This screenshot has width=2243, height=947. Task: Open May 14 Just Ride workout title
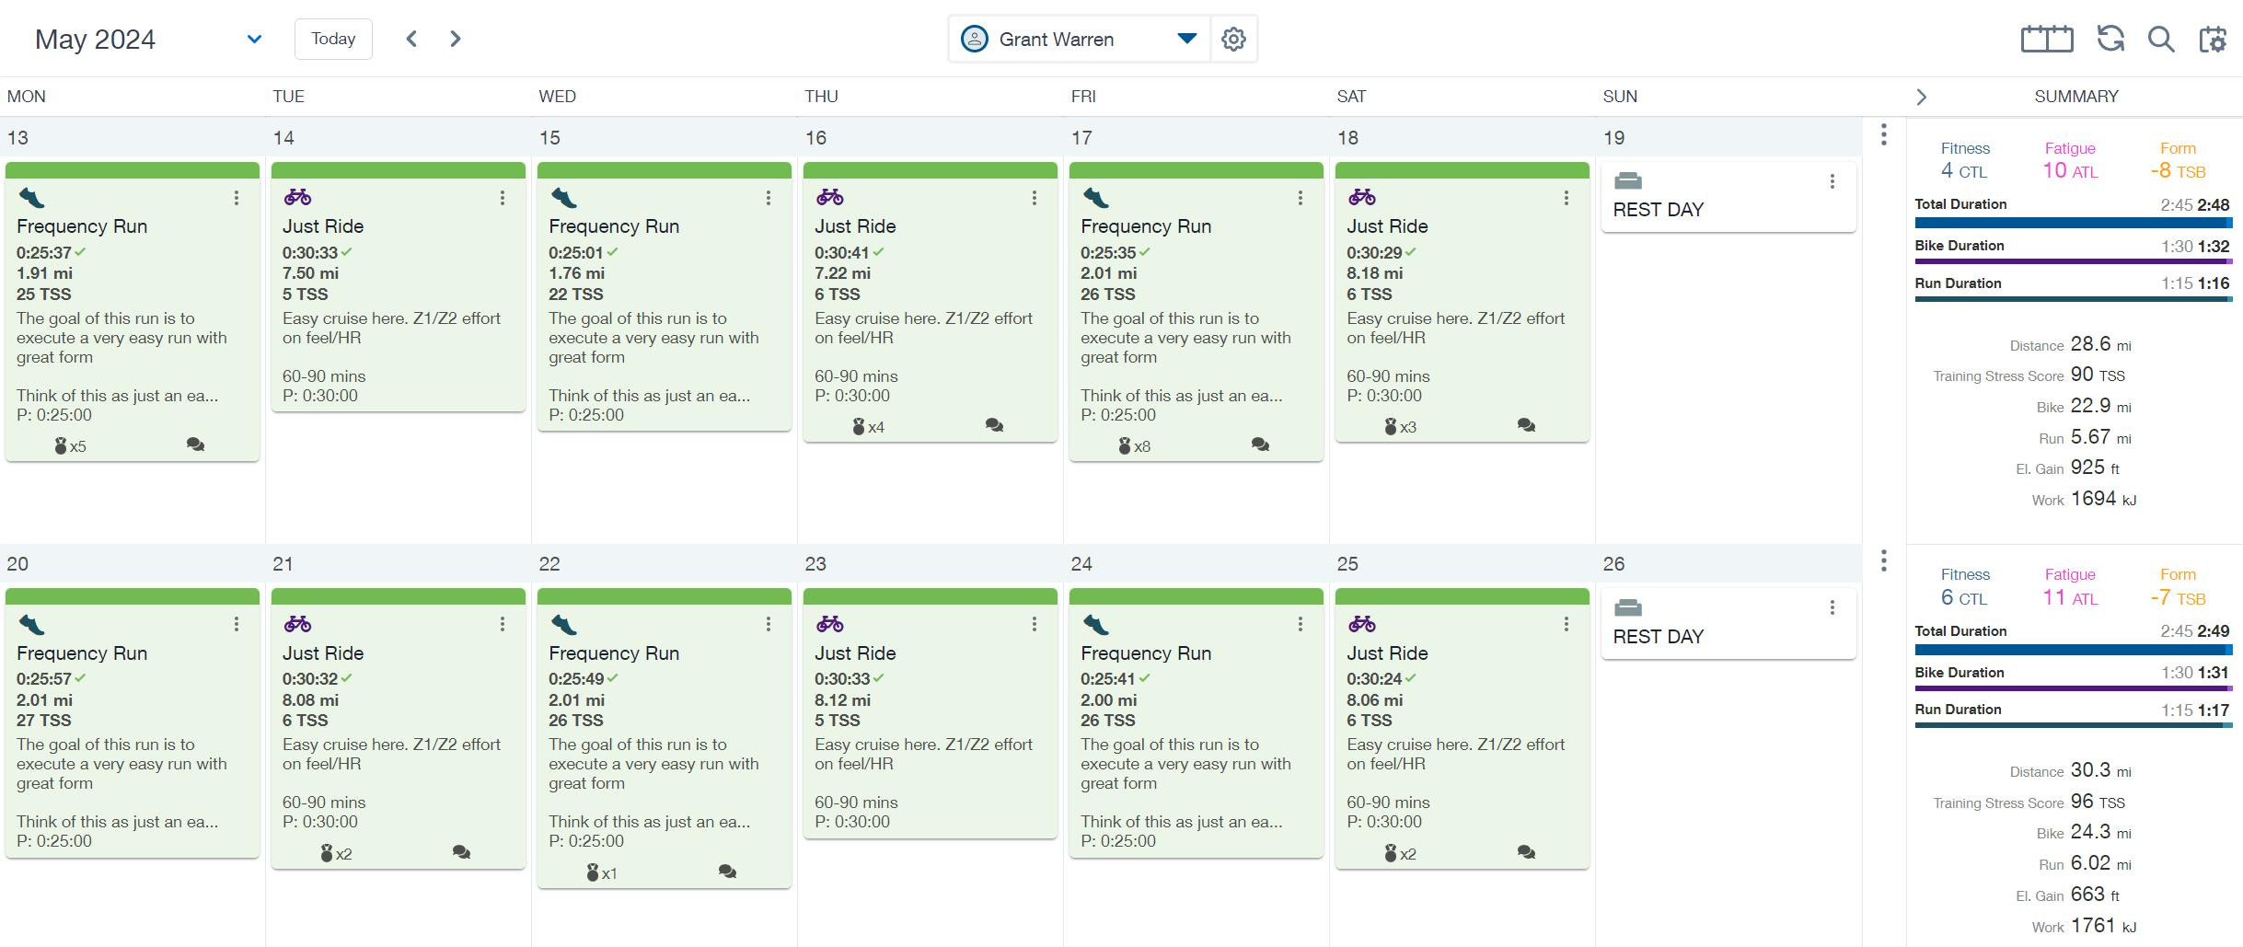pyautogui.click(x=323, y=226)
